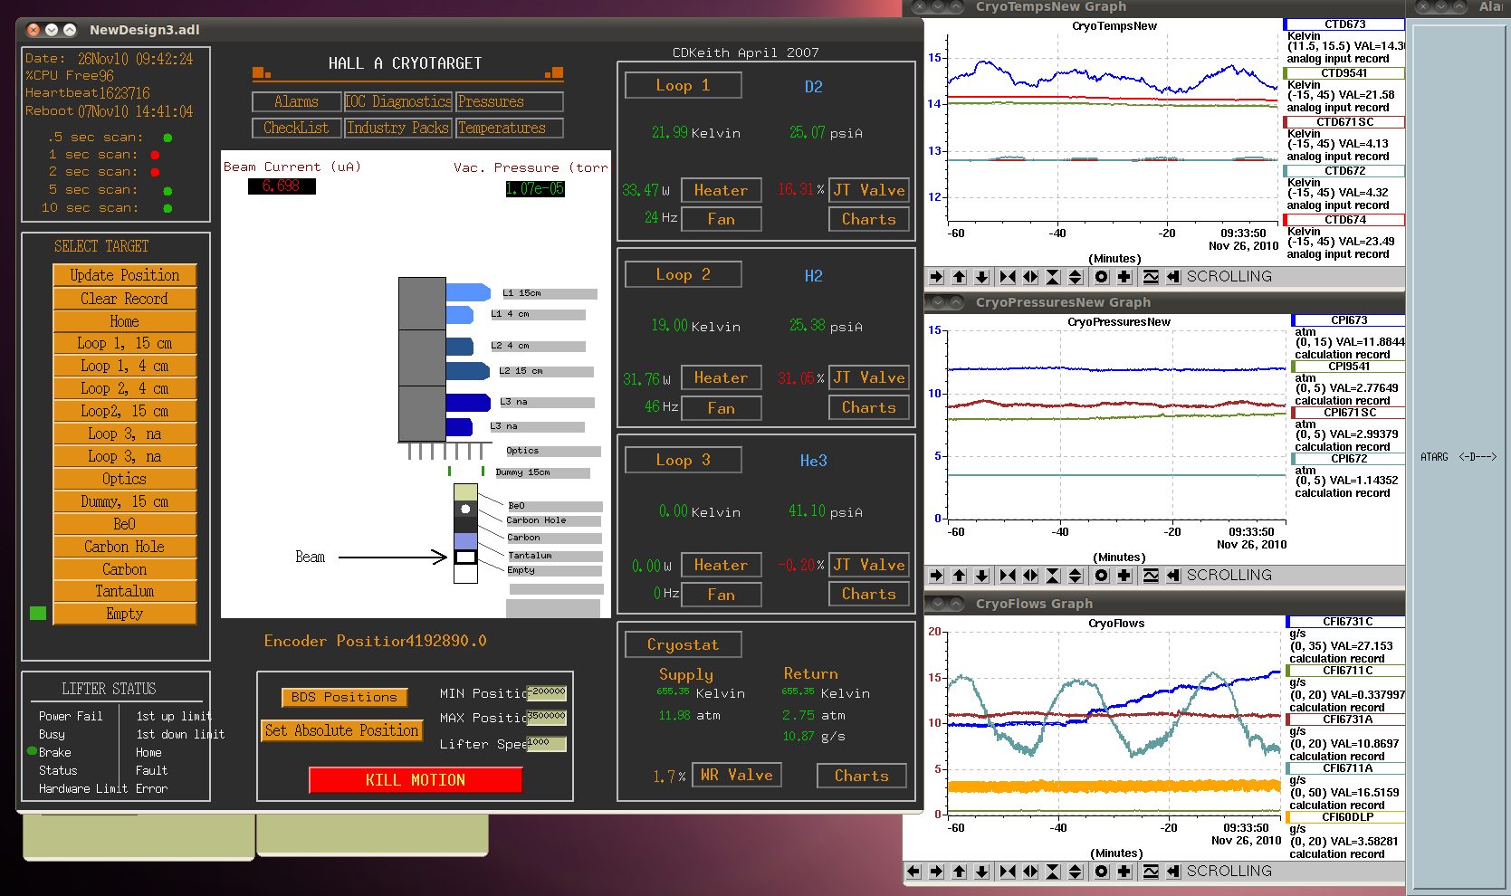Open the Temperatures menu
The height and width of the screenshot is (896, 1511).
(510, 128)
